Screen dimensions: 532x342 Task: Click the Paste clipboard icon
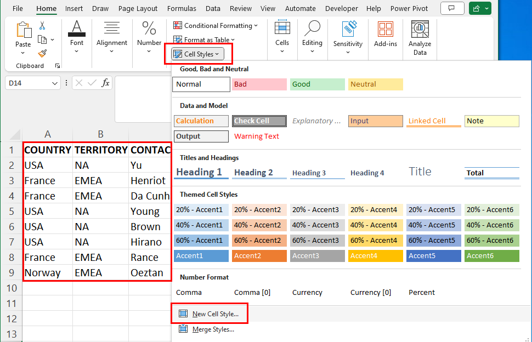(24, 30)
